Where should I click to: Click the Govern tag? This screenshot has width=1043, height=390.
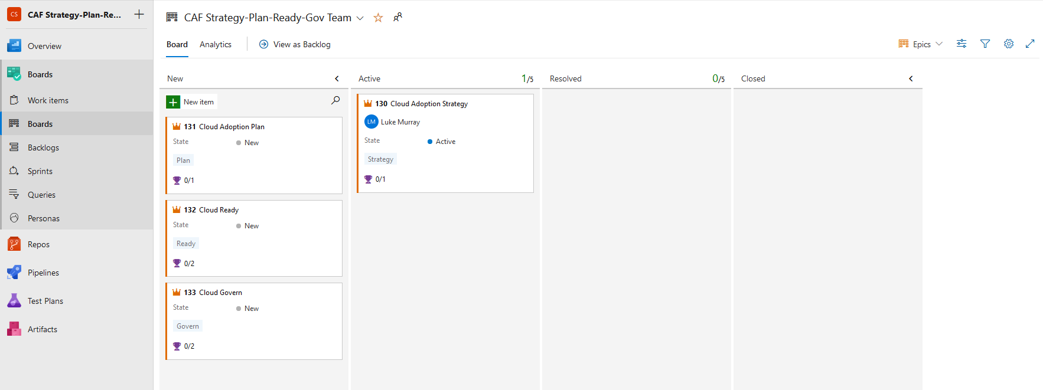188,326
